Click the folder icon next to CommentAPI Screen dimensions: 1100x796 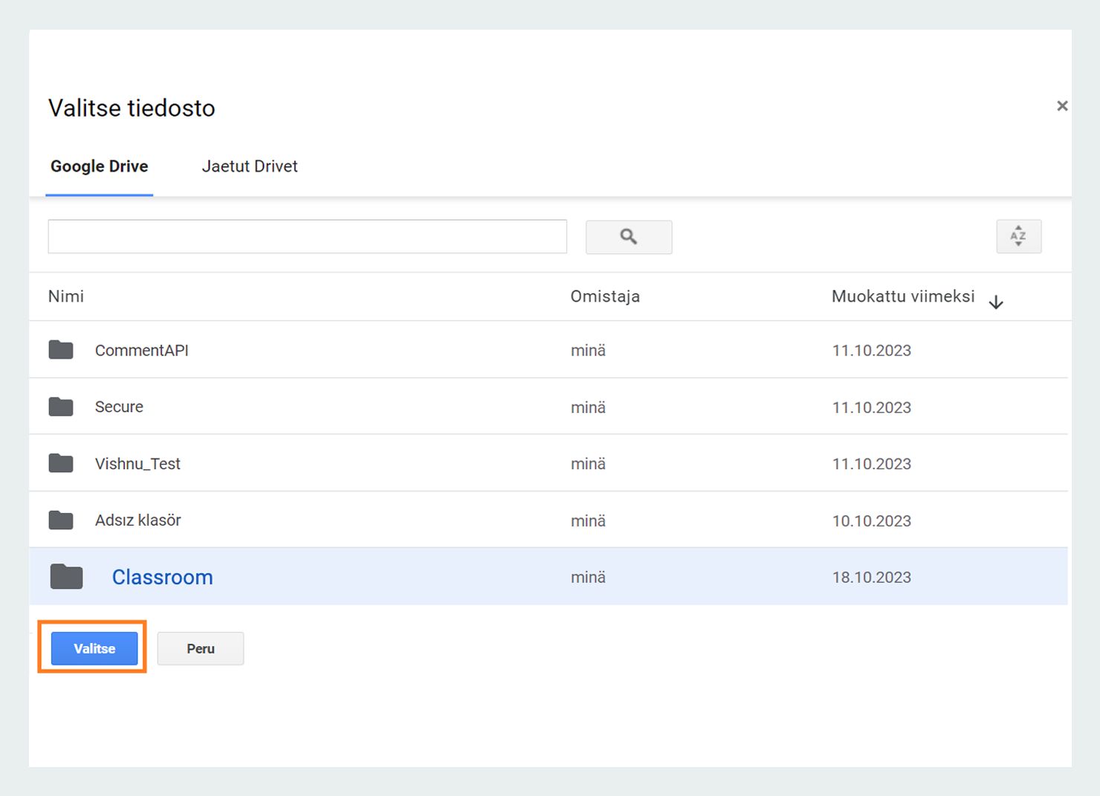pos(61,350)
